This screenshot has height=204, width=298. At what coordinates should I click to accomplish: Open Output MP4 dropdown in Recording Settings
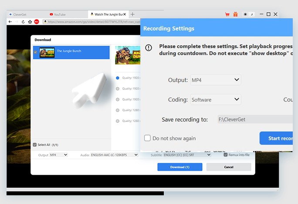[216, 80]
